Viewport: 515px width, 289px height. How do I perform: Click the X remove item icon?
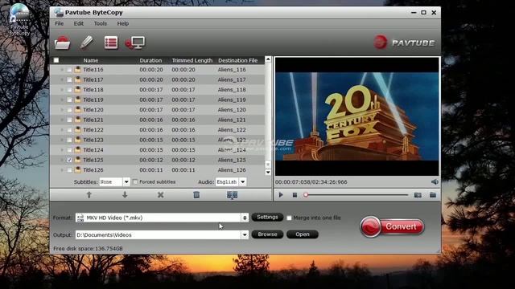pyautogui.click(x=161, y=195)
